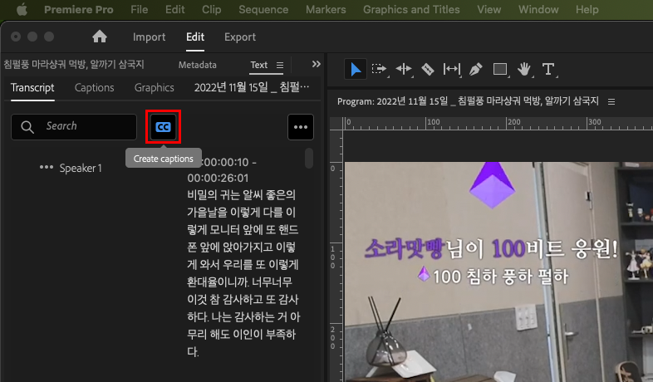
Task: Select the Pen tool
Action: tap(475, 69)
